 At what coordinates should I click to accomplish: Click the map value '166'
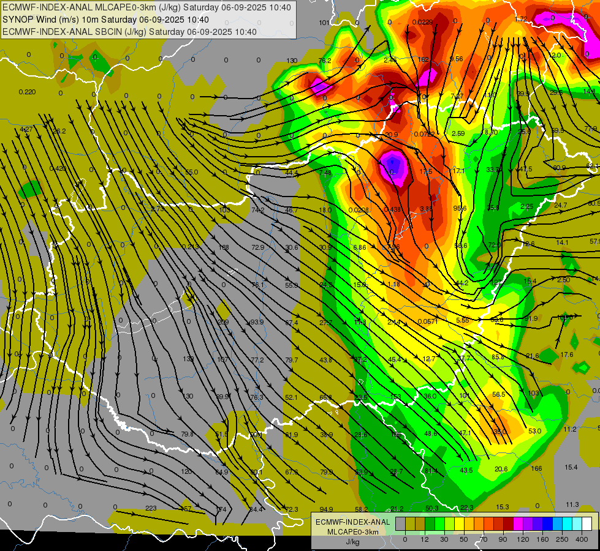(536, 468)
